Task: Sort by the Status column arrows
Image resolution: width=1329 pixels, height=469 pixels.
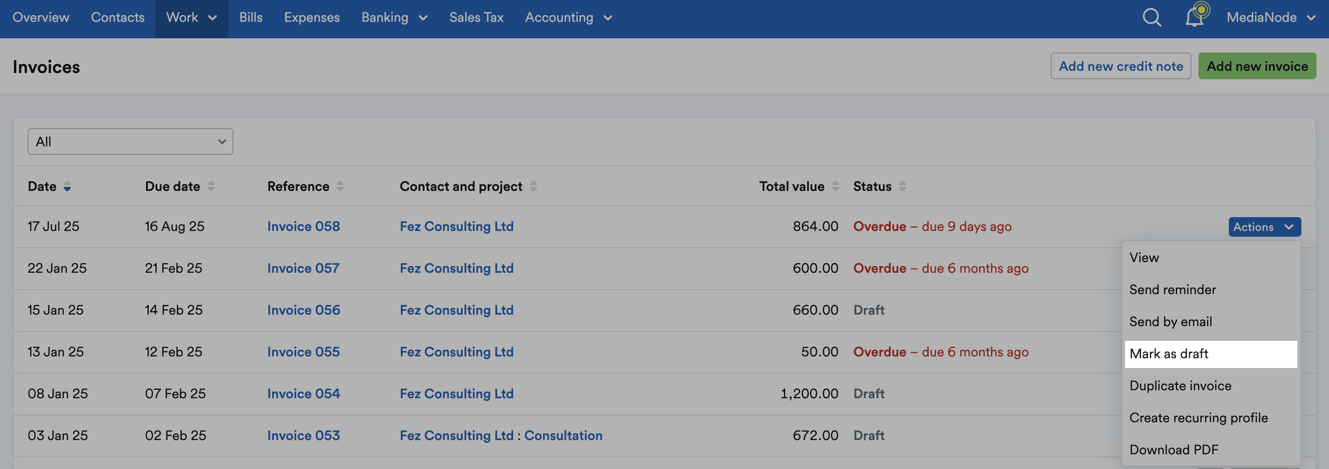Action: pyautogui.click(x=902, y=186)
